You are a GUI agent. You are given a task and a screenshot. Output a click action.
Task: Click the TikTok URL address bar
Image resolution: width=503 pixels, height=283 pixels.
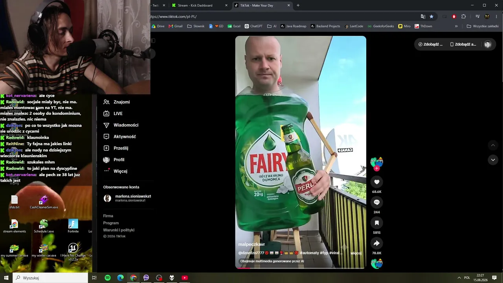(x=283, y=17)
